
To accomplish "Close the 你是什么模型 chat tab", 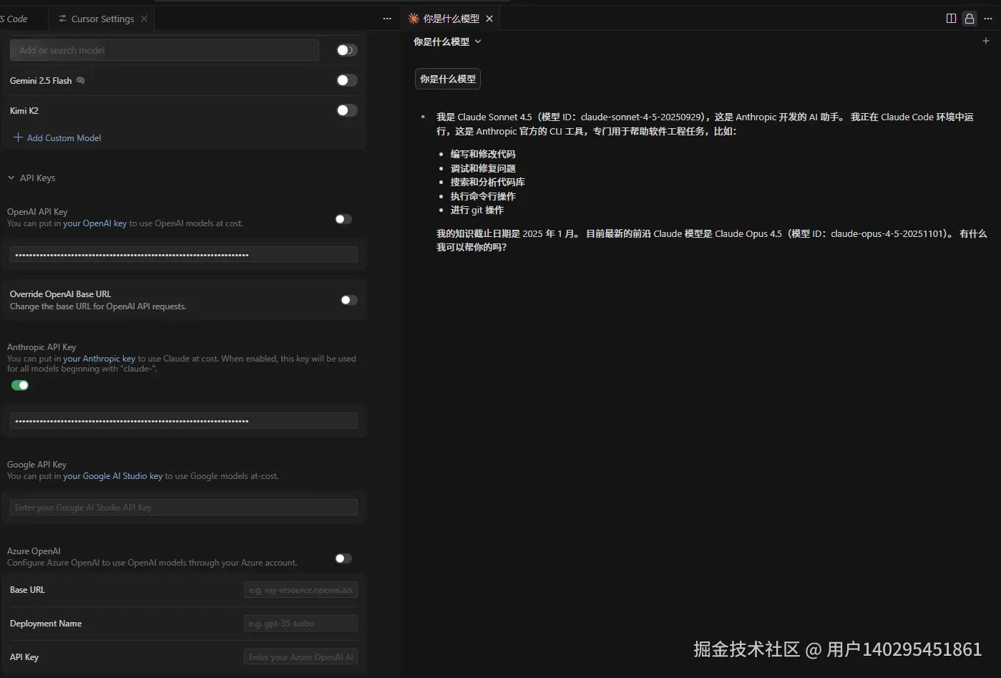I will (x=489, y=19).
